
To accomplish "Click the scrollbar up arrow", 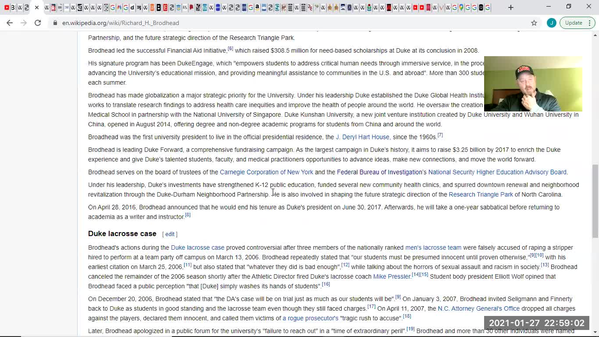I will coord(595,35).
